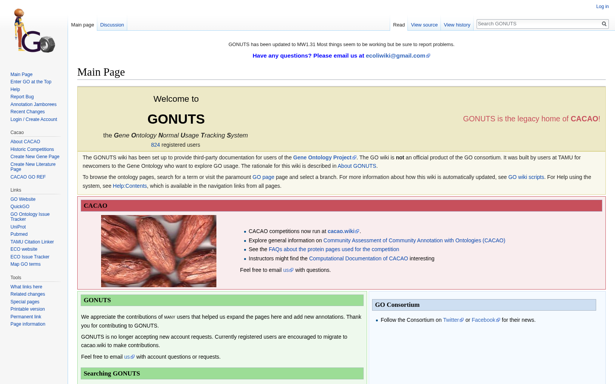Open Annotation Jamborees link
The image size is (615, 384).
point(33,104)
